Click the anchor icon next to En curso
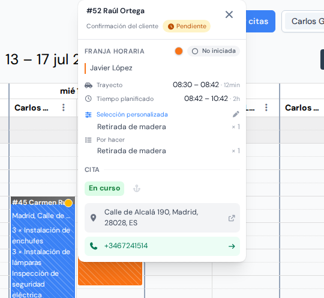 tap(137, 189)
